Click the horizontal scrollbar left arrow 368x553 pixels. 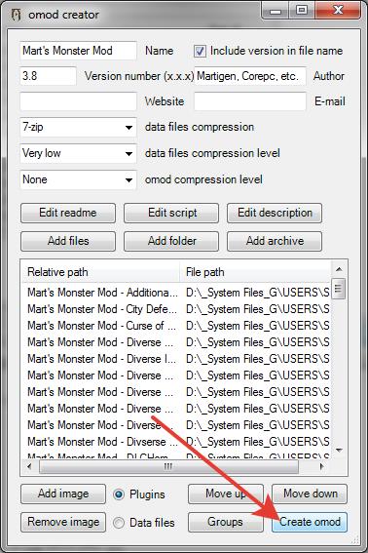pyautogui.click(x=29, y=466)
